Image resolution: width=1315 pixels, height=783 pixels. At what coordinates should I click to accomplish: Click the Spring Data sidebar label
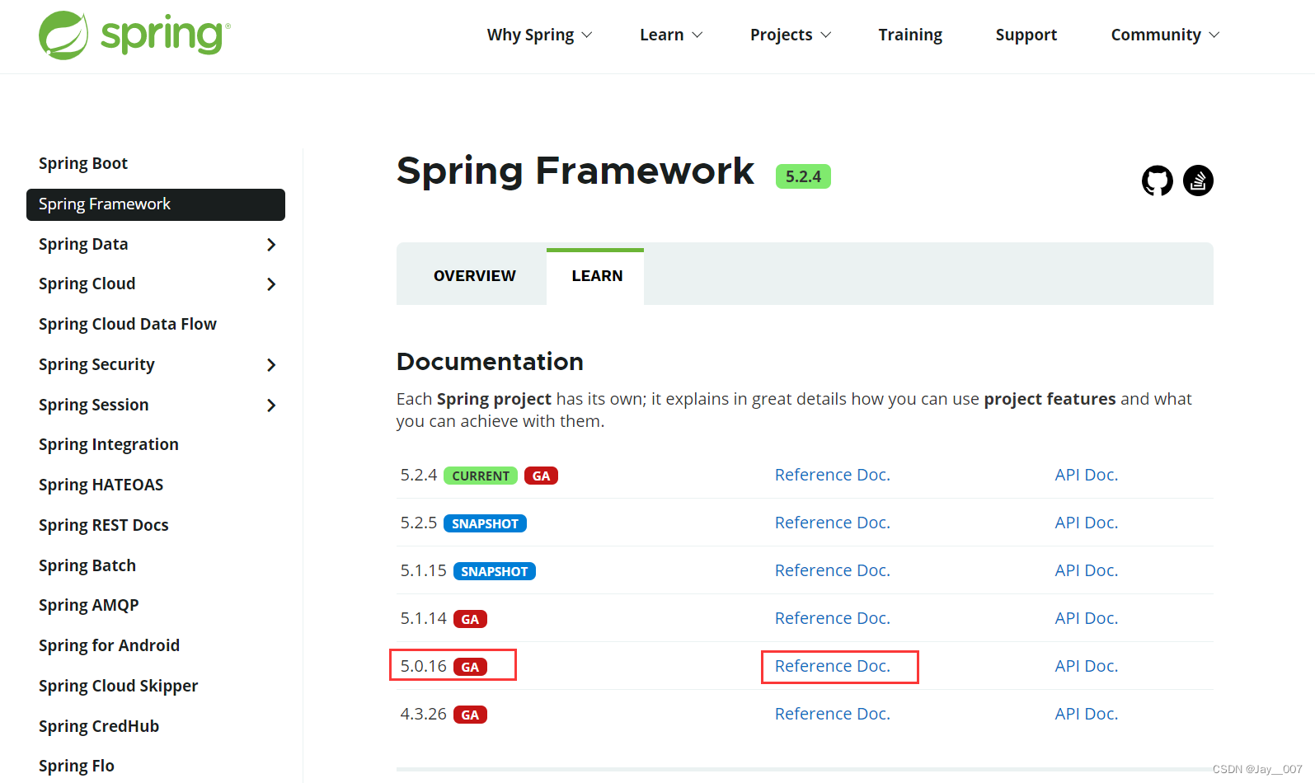83,245
